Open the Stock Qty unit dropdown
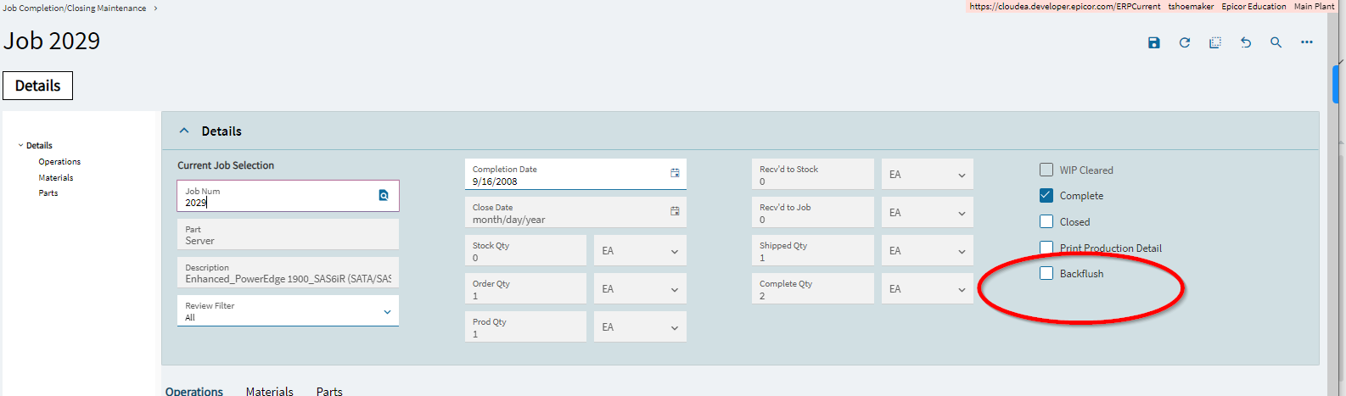 click(x=640, y=250)
